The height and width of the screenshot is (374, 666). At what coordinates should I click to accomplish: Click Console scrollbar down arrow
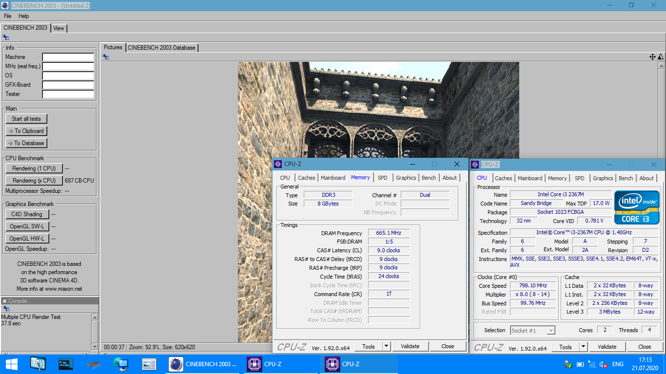click(95, 346)
